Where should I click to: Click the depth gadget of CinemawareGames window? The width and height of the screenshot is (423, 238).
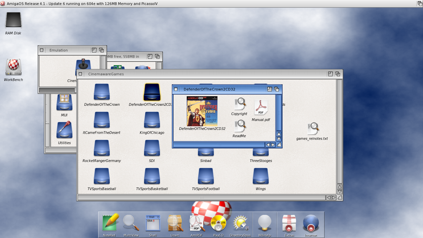[338, 74]
